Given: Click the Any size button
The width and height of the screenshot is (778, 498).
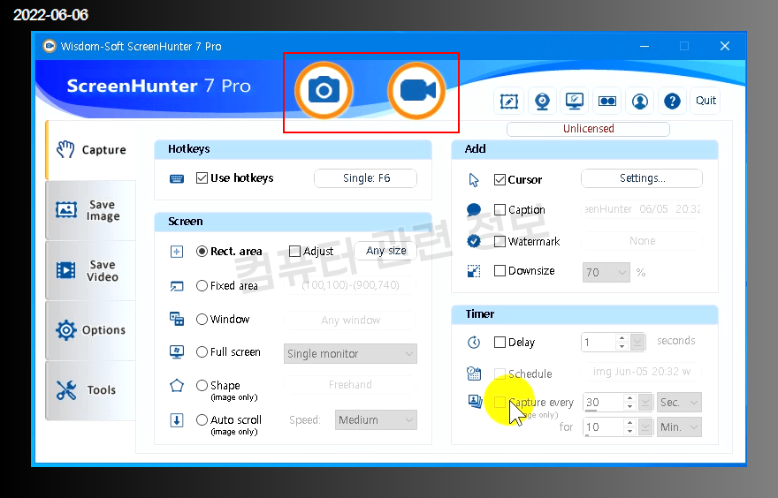Looking at the screenshot, I should point(385,251).
